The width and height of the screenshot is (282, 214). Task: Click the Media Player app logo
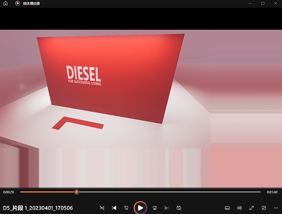[x=18, y=3]
